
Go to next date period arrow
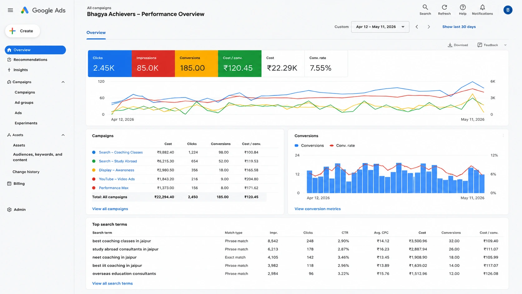coord(429,27)
